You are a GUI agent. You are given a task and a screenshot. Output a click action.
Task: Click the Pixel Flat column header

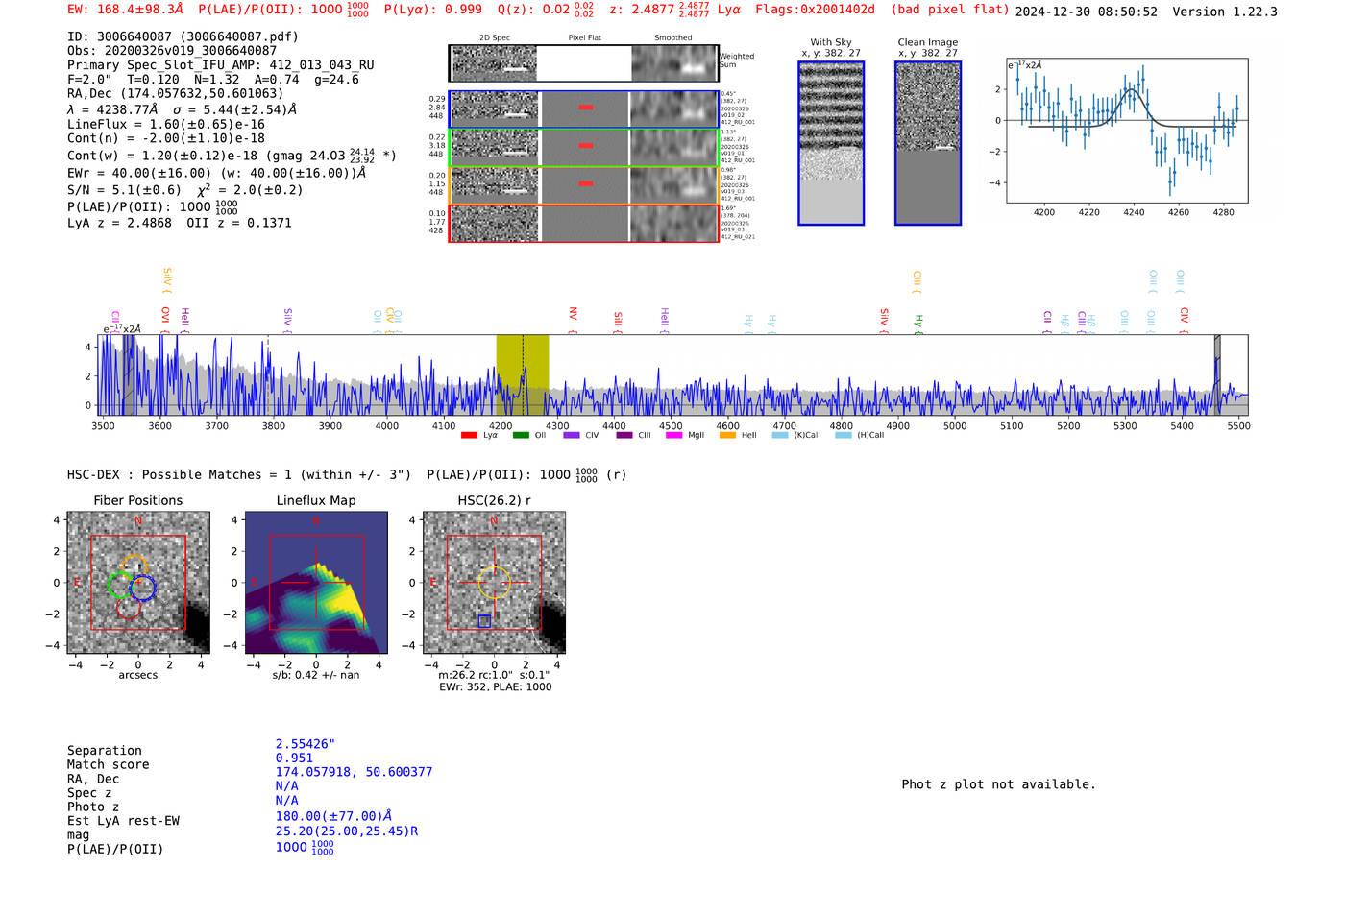(x=584, y=37)
